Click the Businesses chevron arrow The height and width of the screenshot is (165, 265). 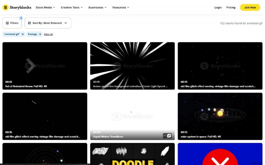[x=105, y=7]
